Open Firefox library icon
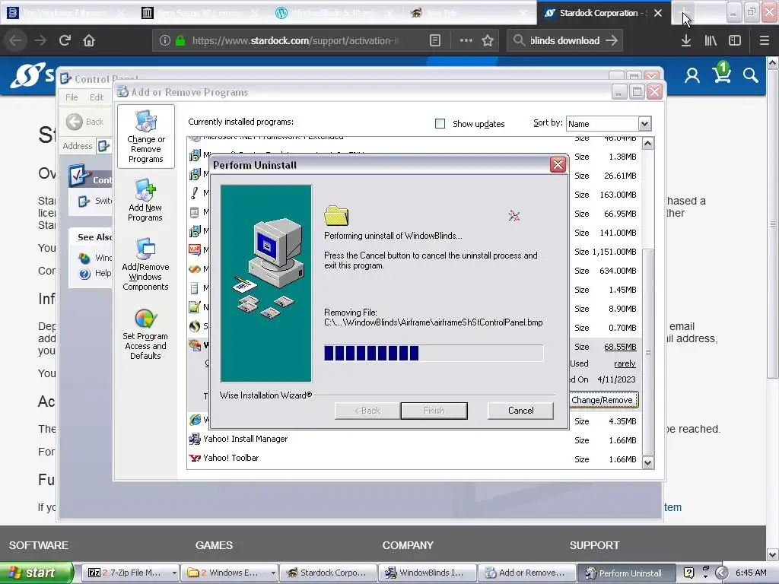 711,40
